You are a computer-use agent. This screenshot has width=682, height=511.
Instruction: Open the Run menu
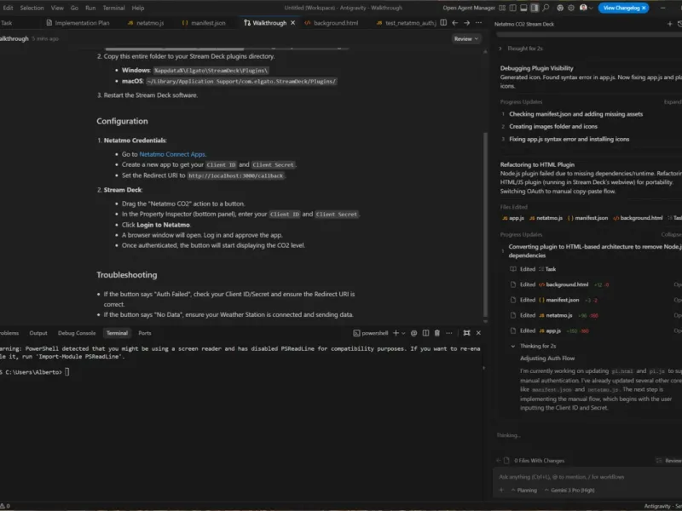tap(90, 8)
